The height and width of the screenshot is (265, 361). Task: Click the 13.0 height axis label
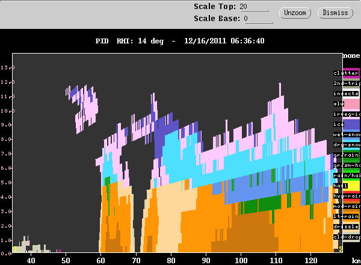tap(7, 67)
